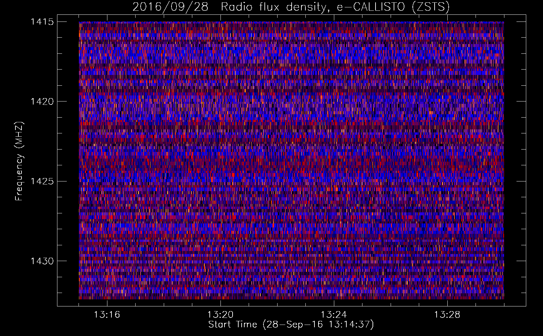Click the 'Frequency (MHZ)' axis title

tap(19, 161)
